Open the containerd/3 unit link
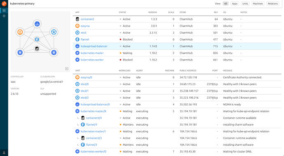Viewport: 284px width, 156px height. [94, 138]
